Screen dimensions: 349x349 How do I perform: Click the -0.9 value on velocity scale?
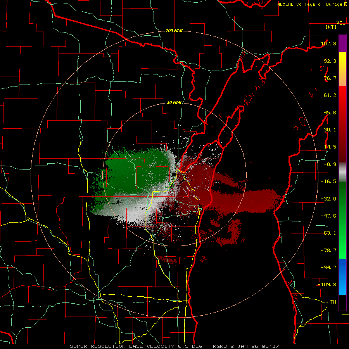click(330, 164)
